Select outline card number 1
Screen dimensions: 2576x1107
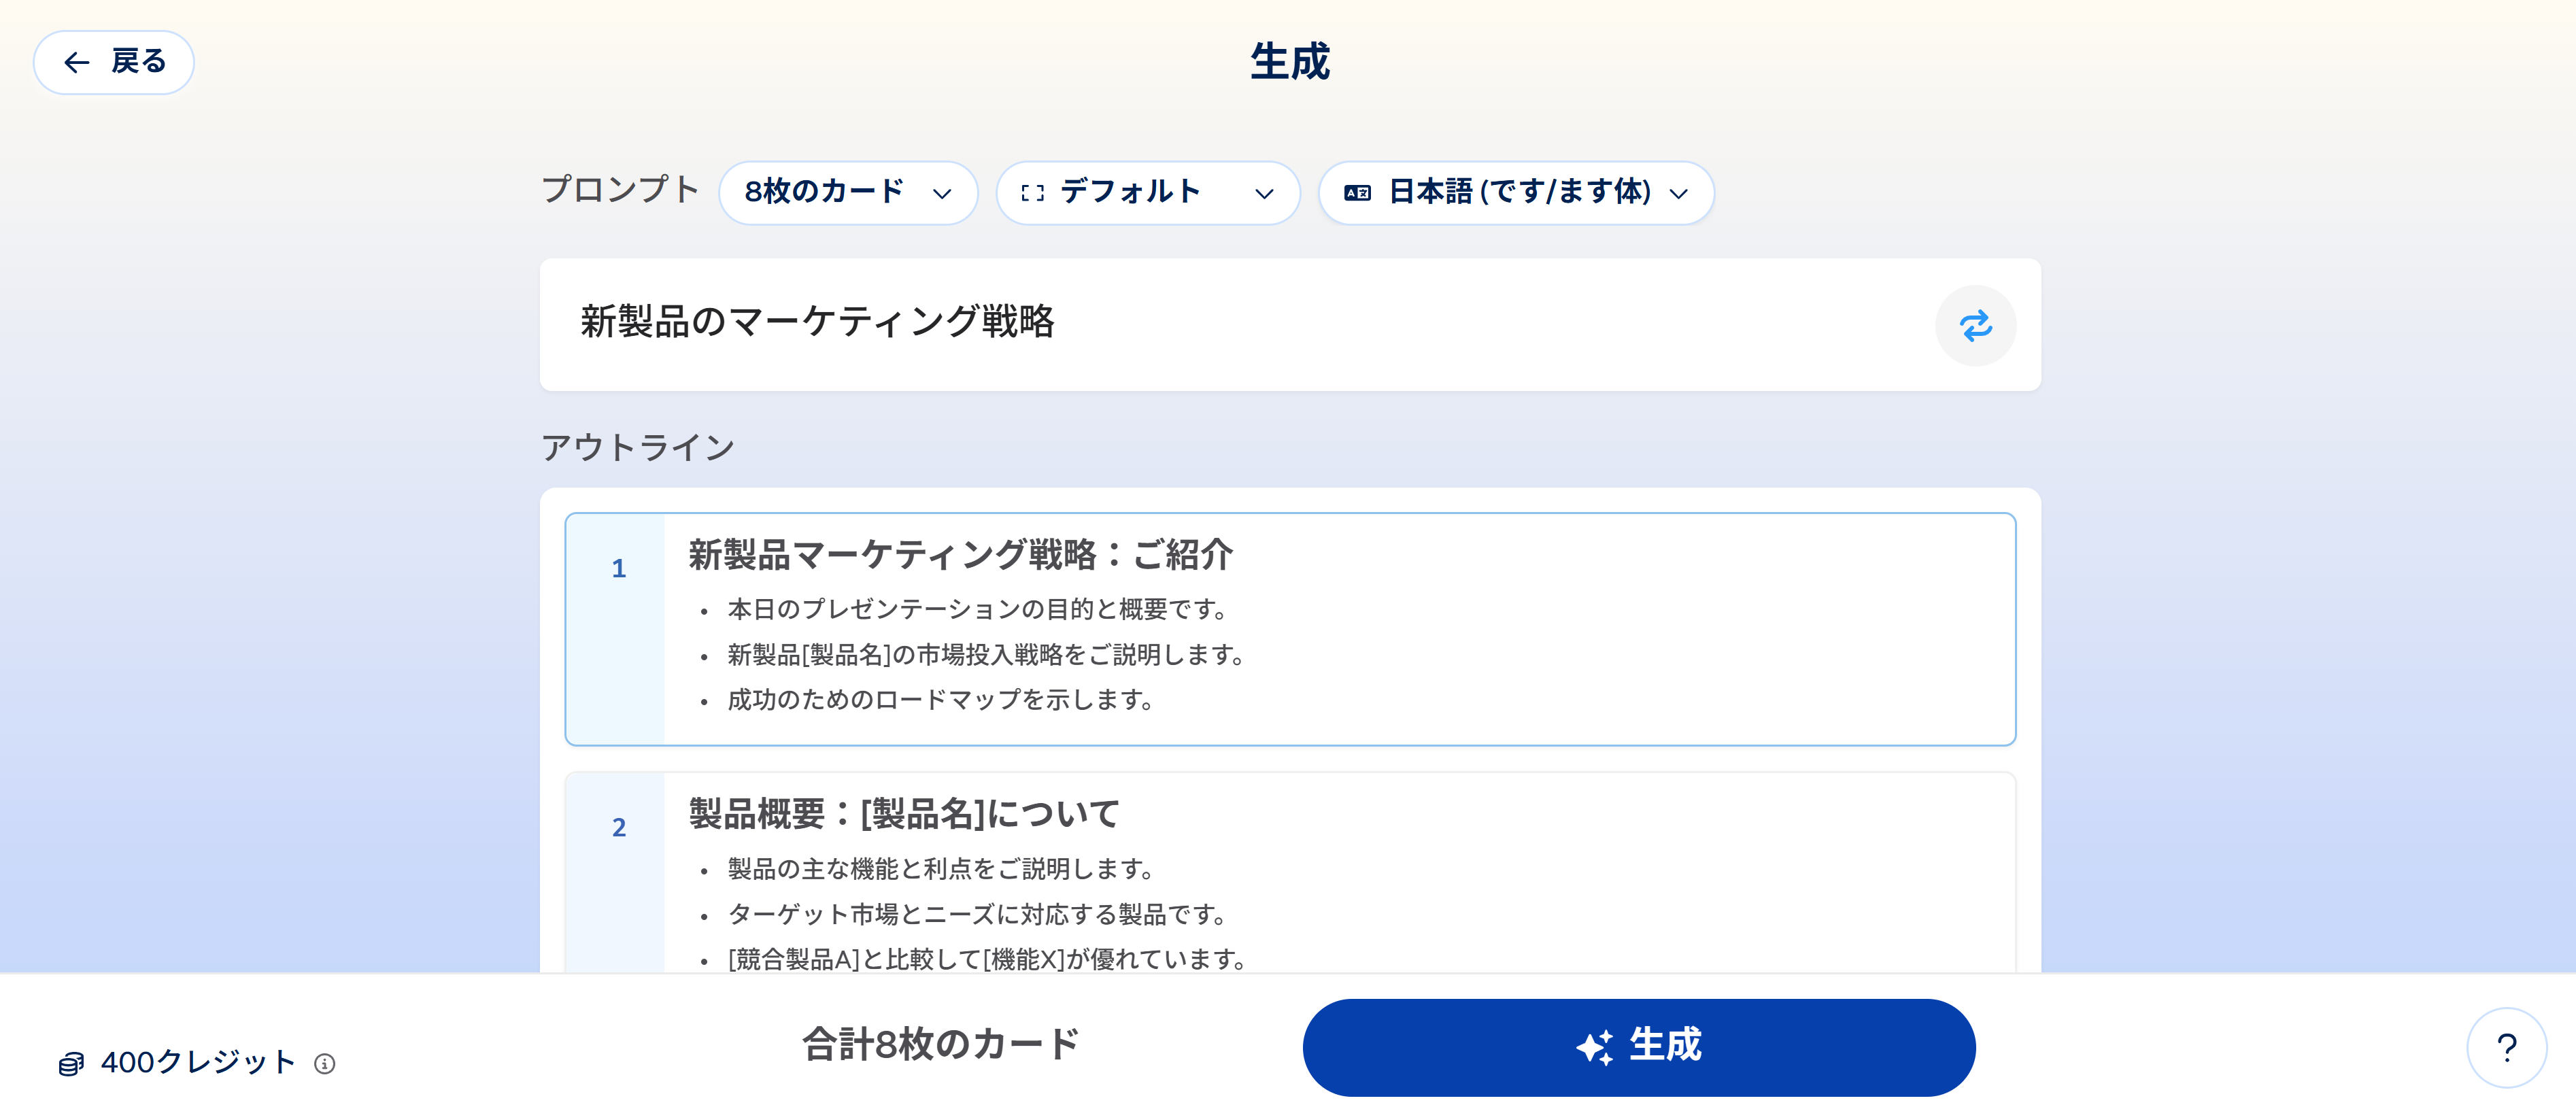(619, 569)
